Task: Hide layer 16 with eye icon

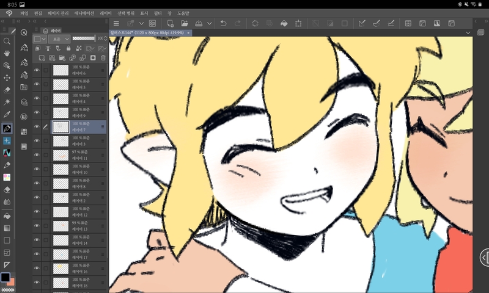Action: tap(37, 268)
